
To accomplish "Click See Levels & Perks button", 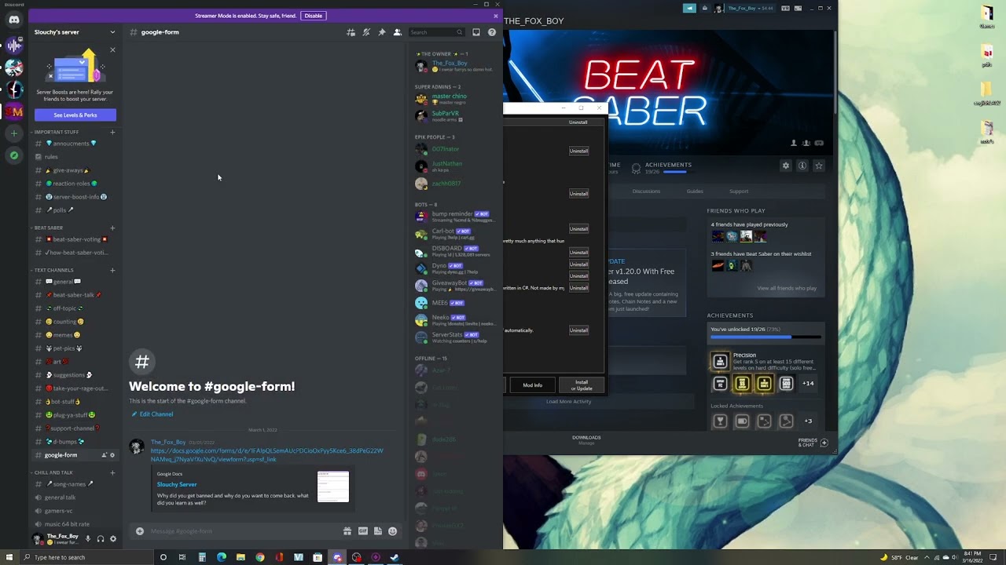I will [75, 115].
